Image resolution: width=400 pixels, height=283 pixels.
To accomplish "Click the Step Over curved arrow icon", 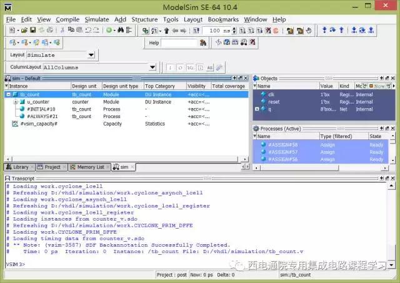I will pos(332,30).
